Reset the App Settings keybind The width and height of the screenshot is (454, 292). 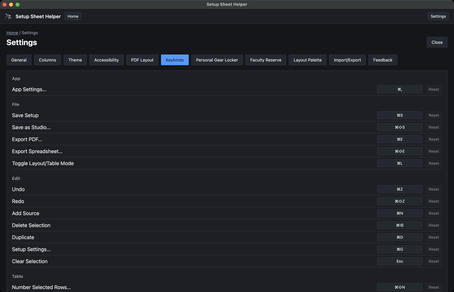[434, 89]
